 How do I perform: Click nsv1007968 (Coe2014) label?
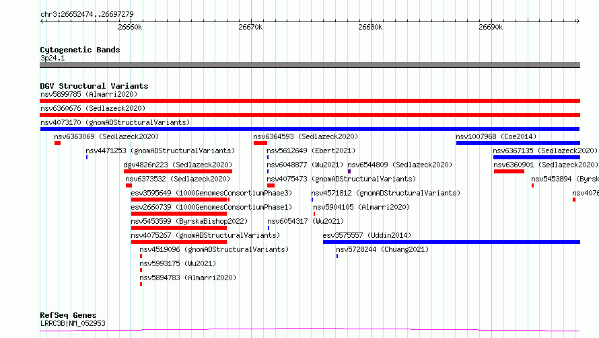(x=496, y=136)
